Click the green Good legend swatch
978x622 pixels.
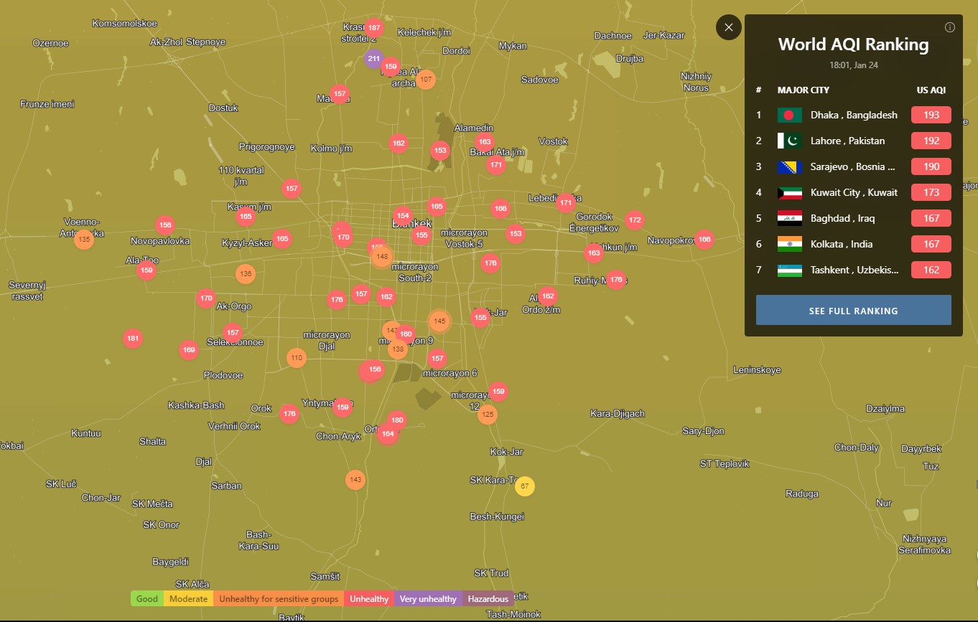pyautogui.click(x=147, y=599)
